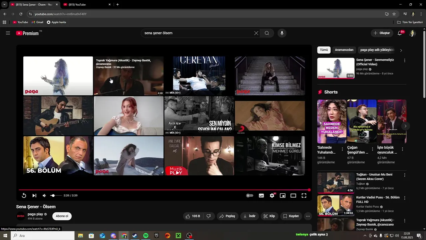Toggle subtitles with the captions icon
426x240 pixels.
pyautogui.click(x=262, y=196)
